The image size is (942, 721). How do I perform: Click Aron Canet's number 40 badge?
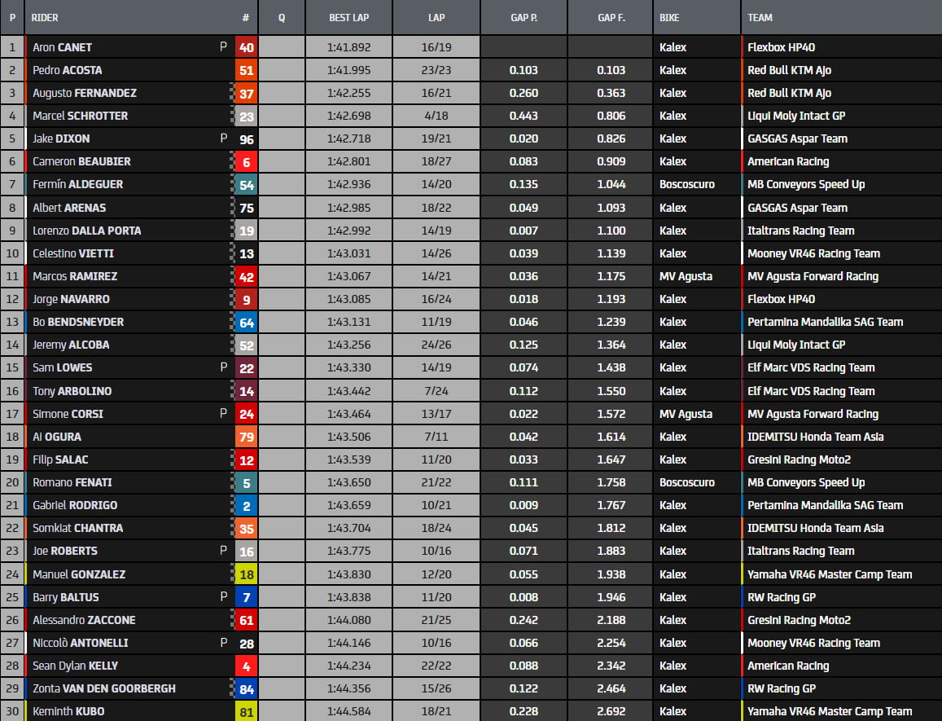coord(246,47)
